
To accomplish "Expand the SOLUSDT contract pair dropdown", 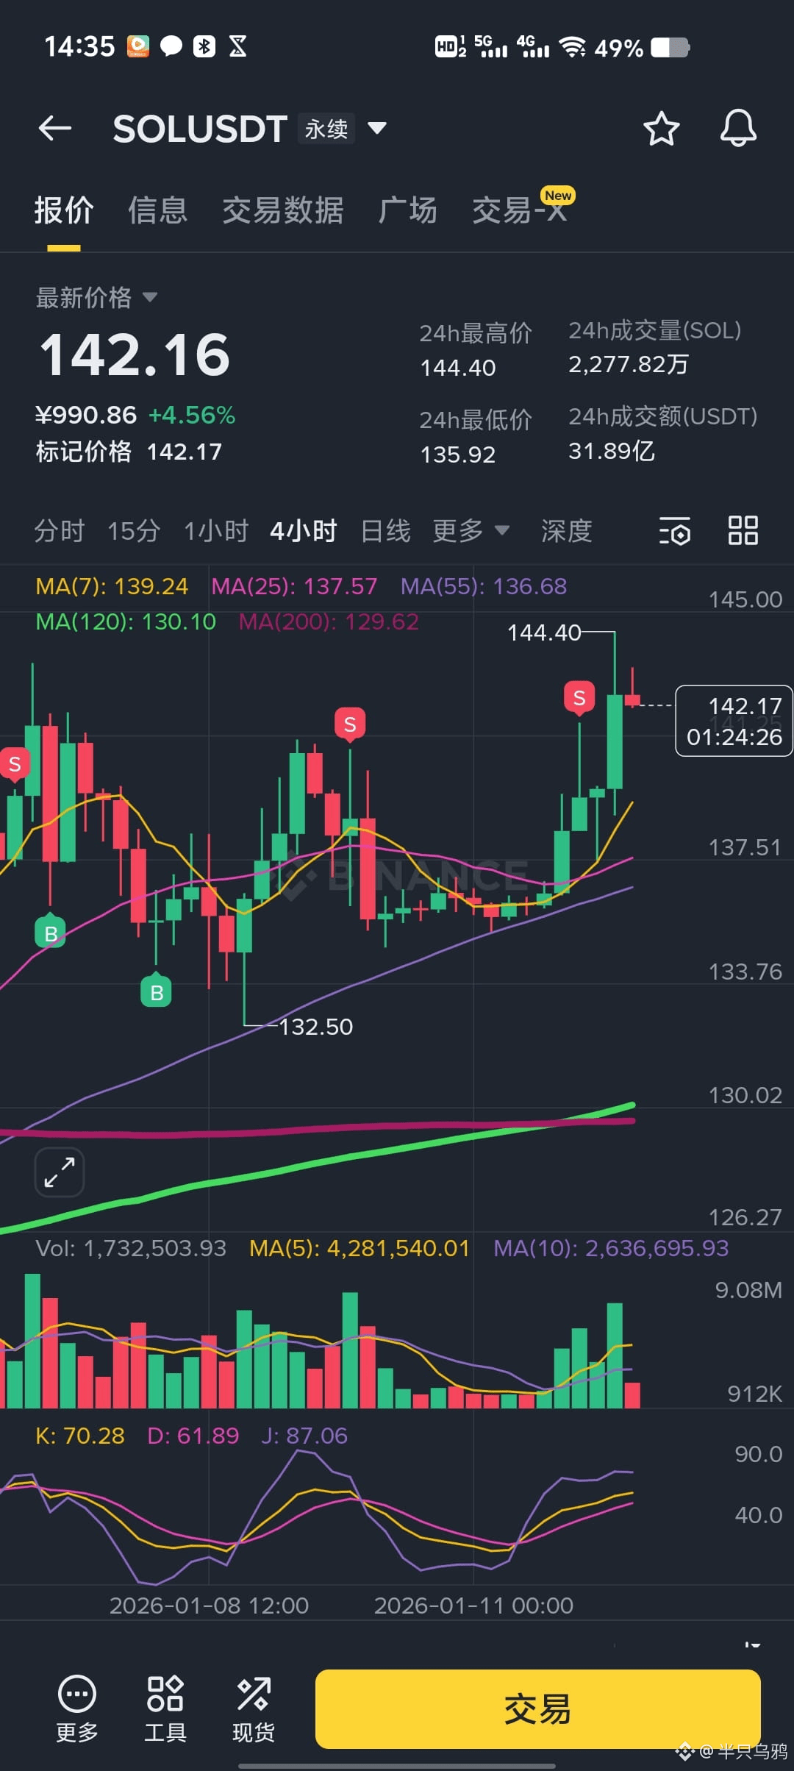I will pyautogui.click(x=376, y=128).
